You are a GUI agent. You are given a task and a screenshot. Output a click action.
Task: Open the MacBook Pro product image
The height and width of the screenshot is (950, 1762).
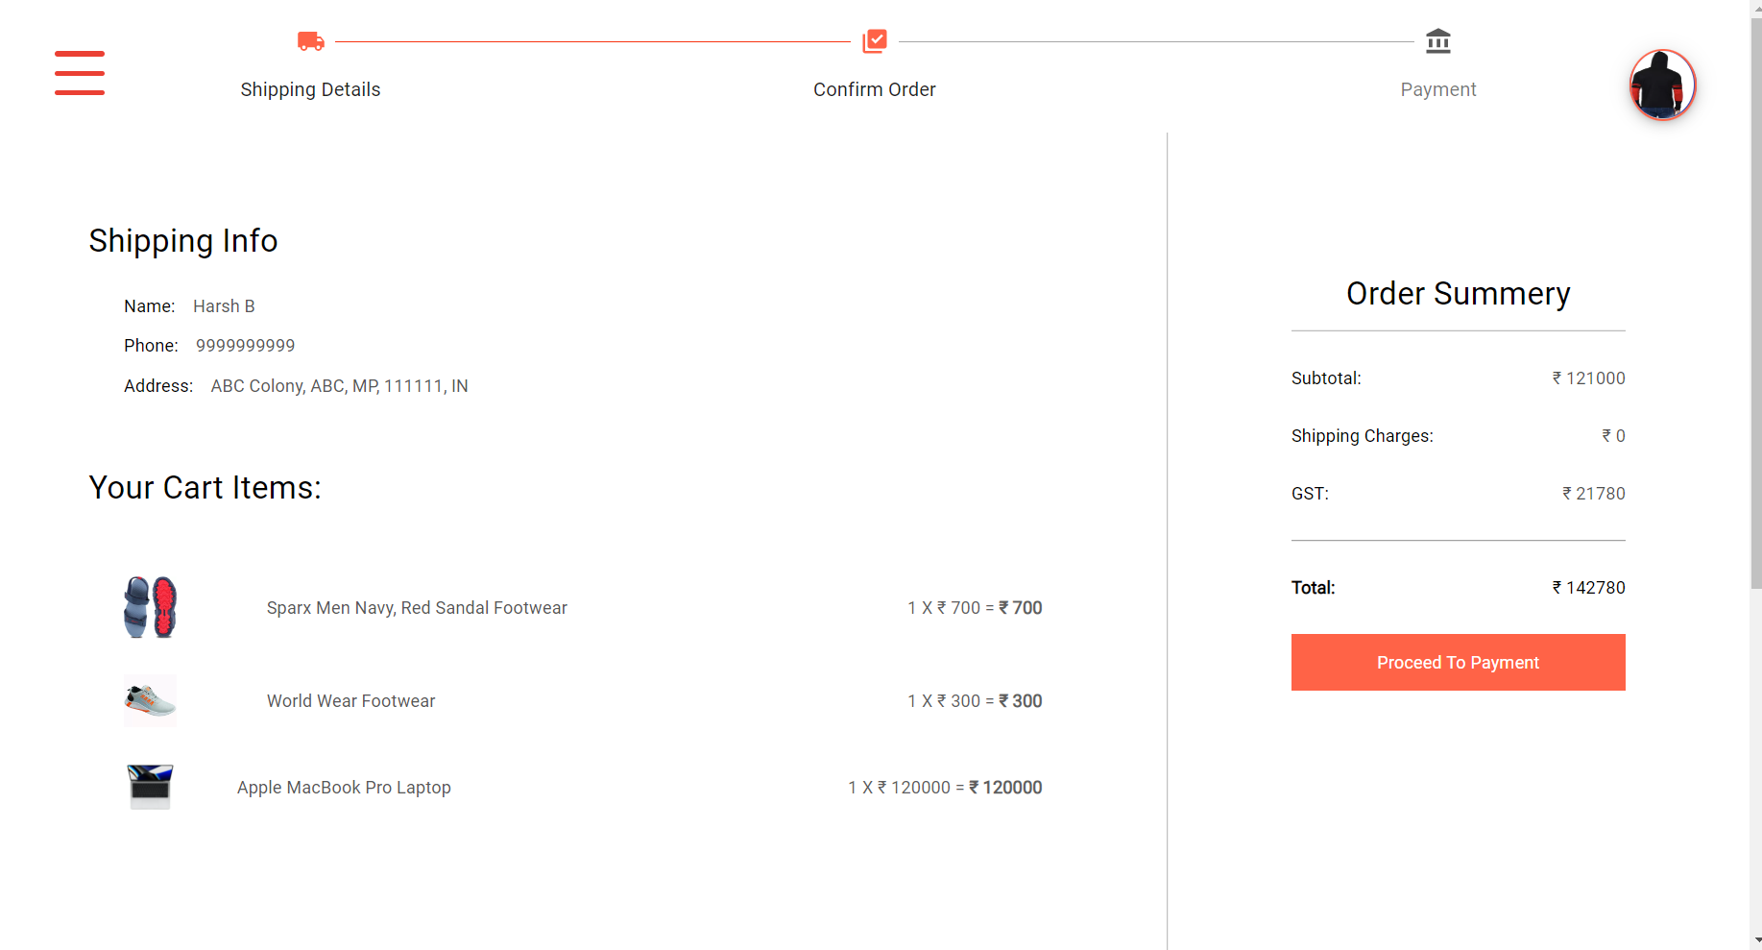point(150,787)
